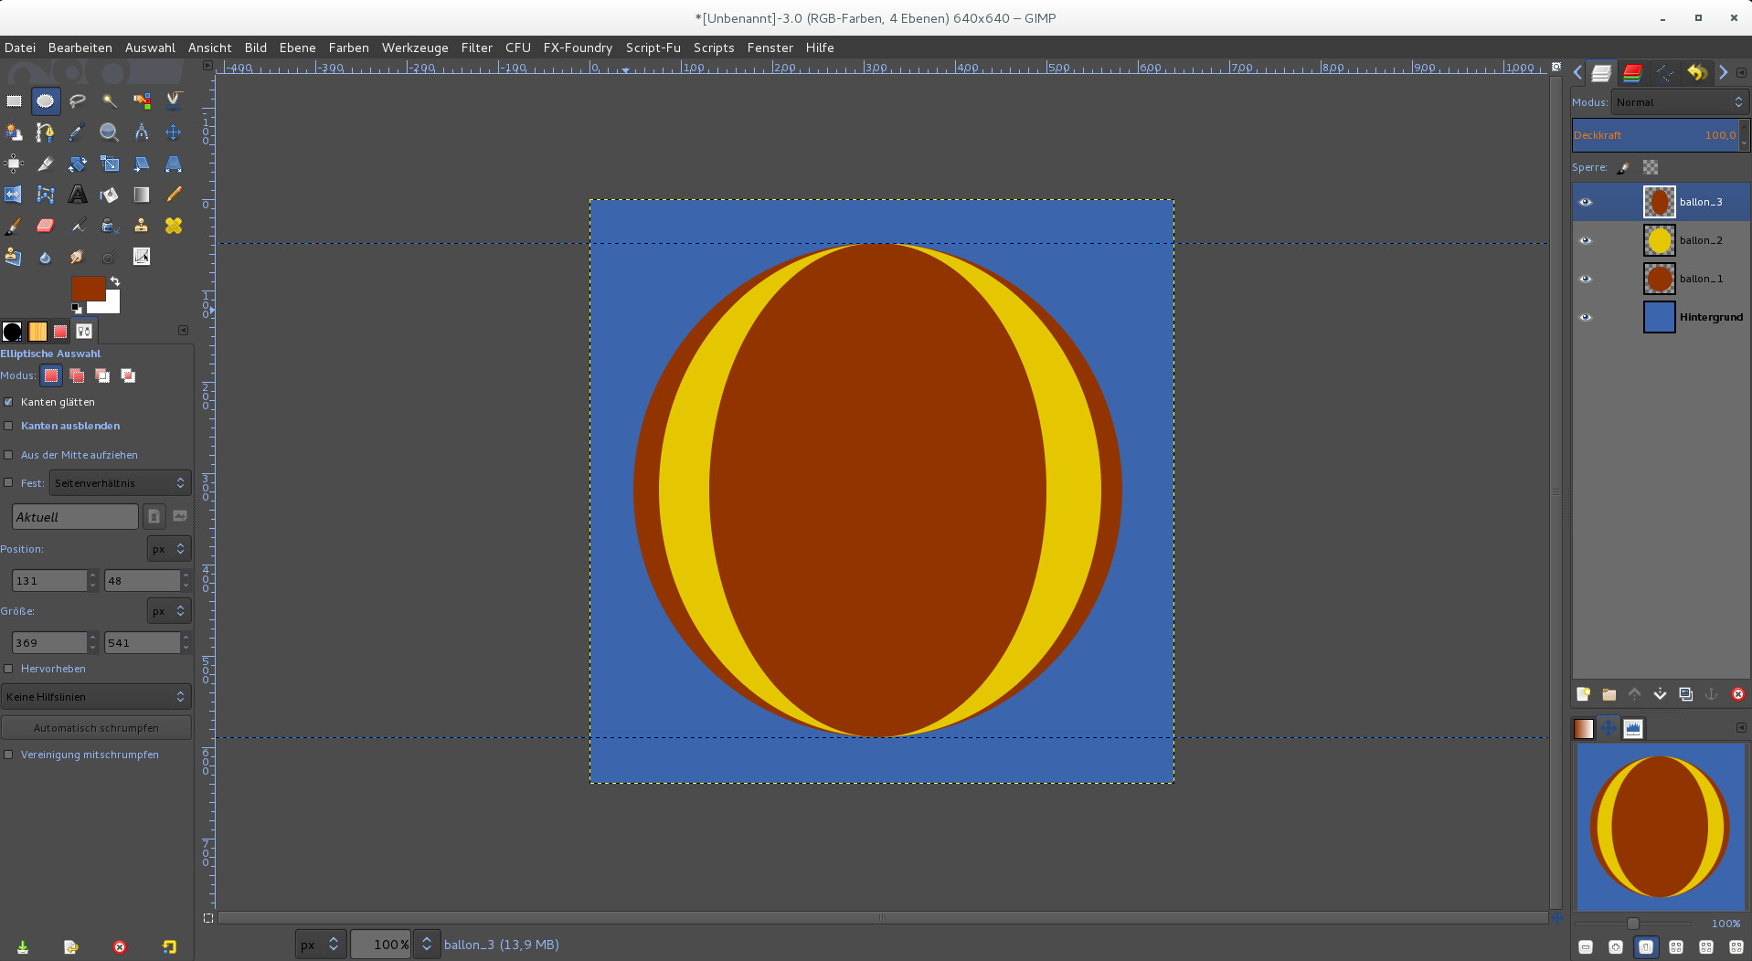Click the foreground color swatch
This screenshot has width=1752, height=961.
[x=86, y=288]
